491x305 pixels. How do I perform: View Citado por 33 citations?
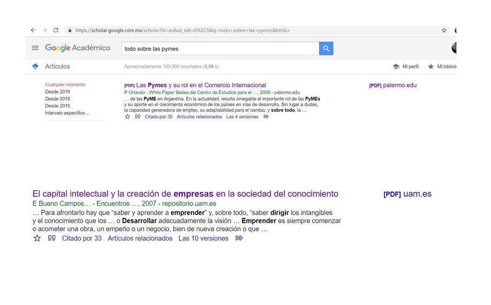tap(82, 238)
